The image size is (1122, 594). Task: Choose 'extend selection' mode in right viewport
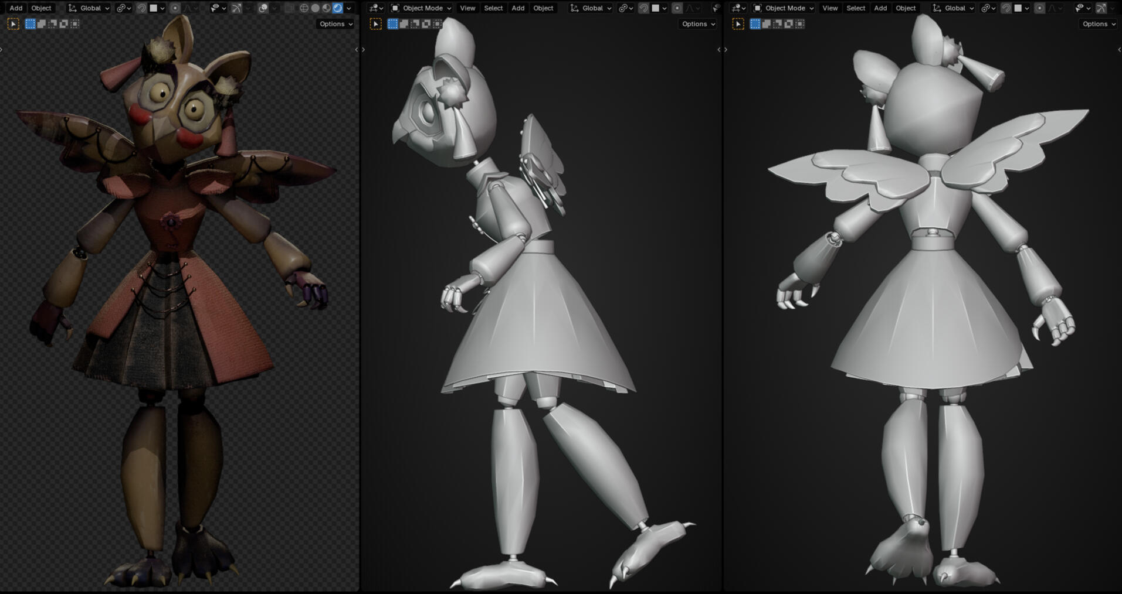[x=767, y=24]
